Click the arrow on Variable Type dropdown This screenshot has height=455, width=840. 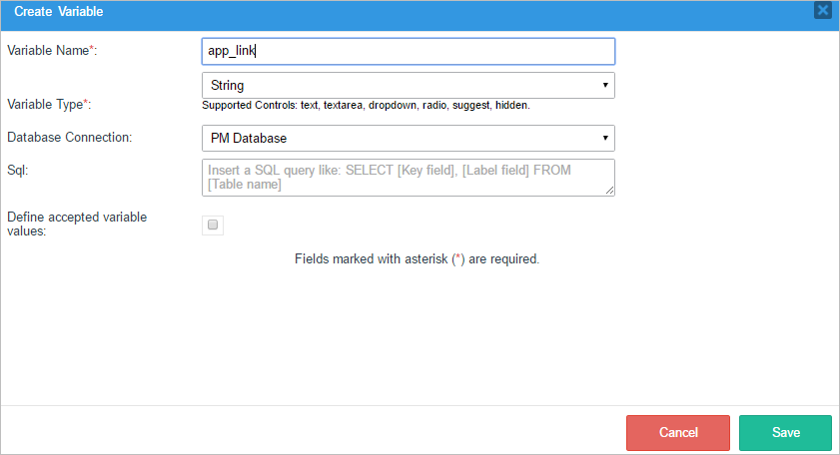pos(605,86)
